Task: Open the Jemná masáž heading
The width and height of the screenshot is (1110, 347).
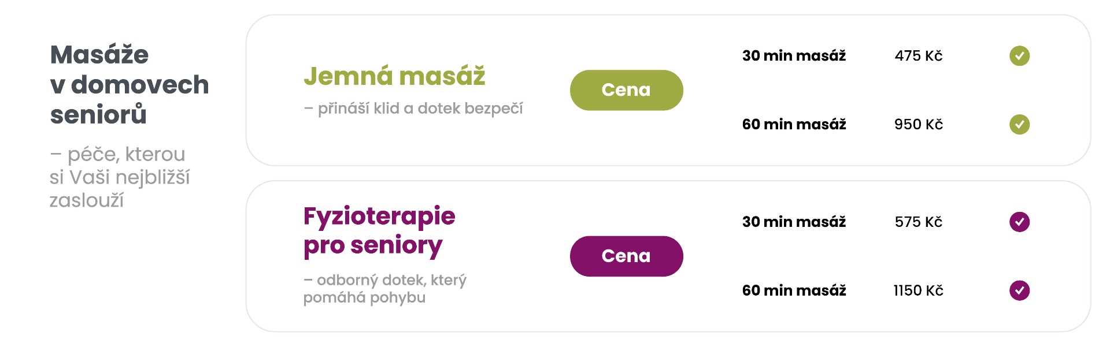Action: tap(394, 76)
